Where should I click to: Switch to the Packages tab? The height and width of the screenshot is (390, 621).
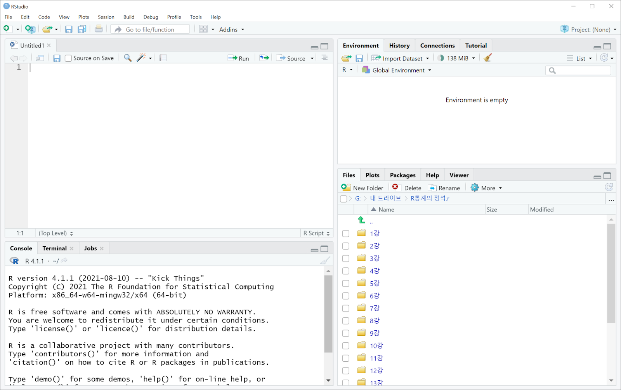point(402,175)
